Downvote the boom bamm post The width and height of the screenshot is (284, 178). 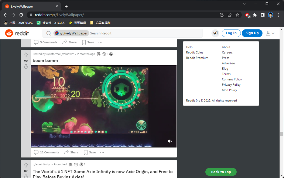[x=26, y=67]
